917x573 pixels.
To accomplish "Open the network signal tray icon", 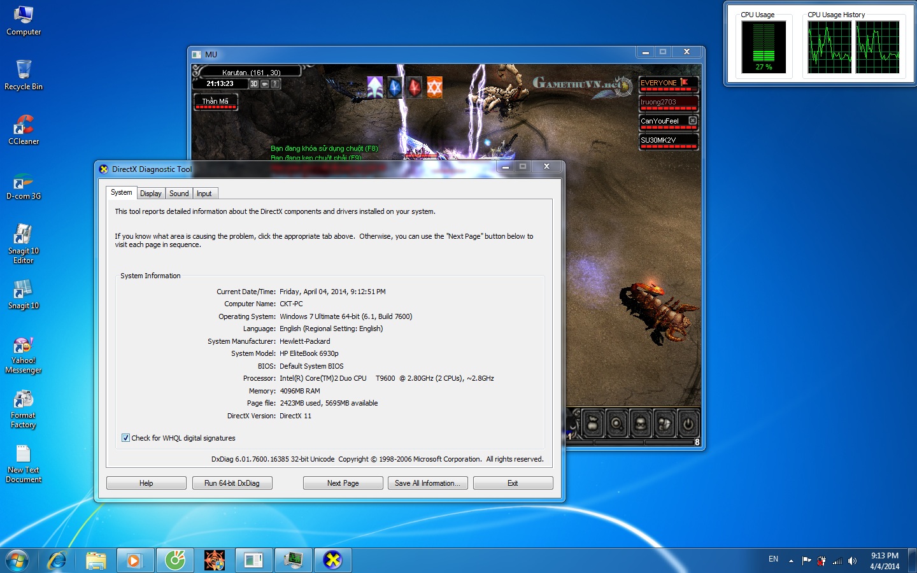I will (x=837, y=561).
